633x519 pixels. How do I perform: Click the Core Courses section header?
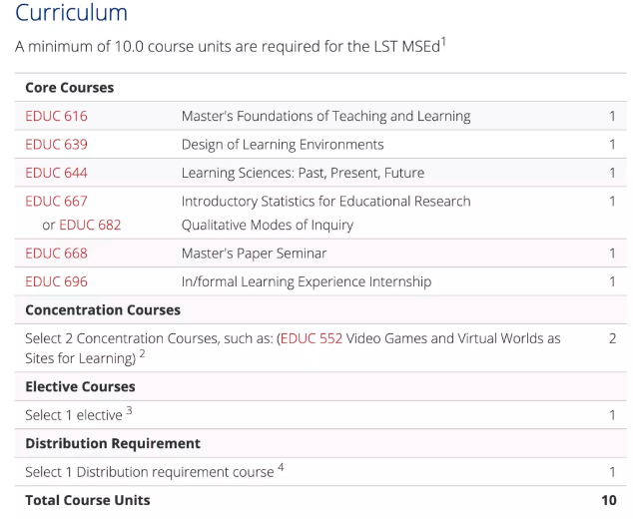coord(69,88)
